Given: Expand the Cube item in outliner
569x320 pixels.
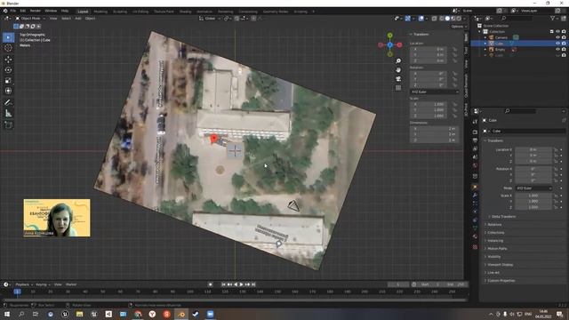Looking at the screenshot, I should pyautogui.click(x=485, y=44).
